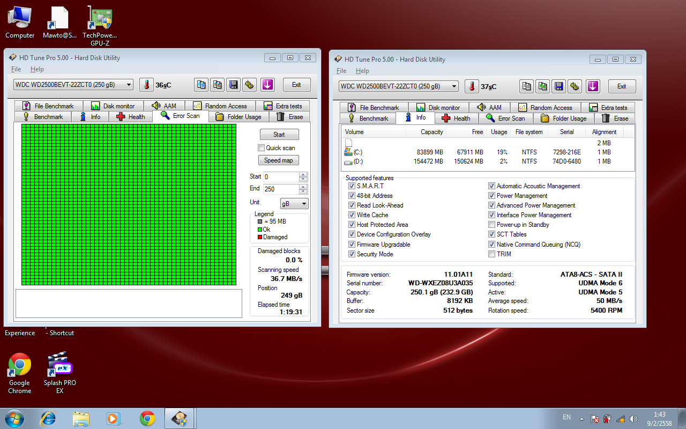The image size is (686, 429).
Task: Select the (D:) volume row
Action: (x=488, y=161)
